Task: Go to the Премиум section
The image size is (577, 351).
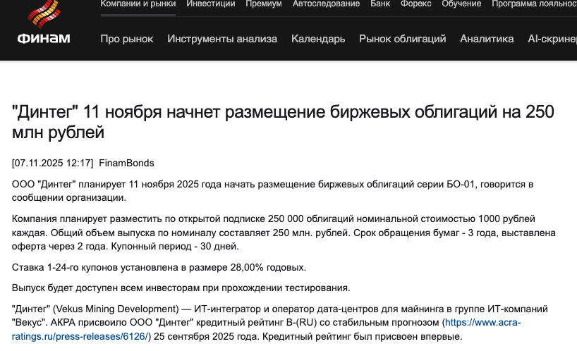Action: pyautogui.click(x=264, y=4)
